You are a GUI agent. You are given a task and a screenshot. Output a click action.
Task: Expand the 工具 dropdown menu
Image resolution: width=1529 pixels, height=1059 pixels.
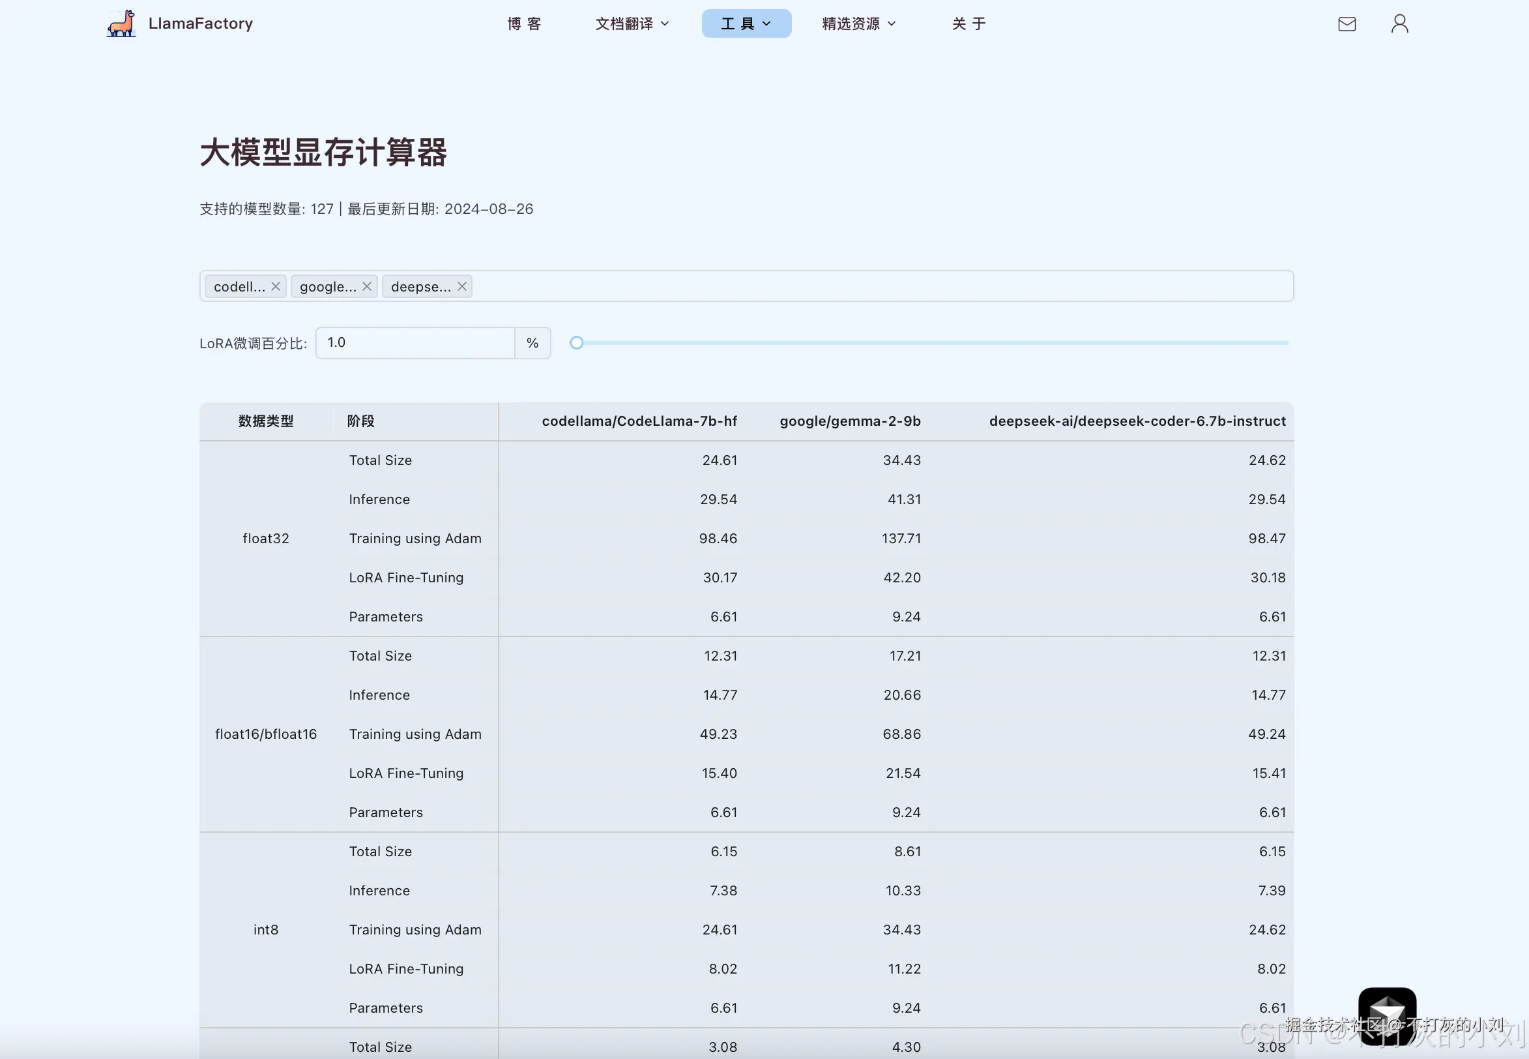747,24
